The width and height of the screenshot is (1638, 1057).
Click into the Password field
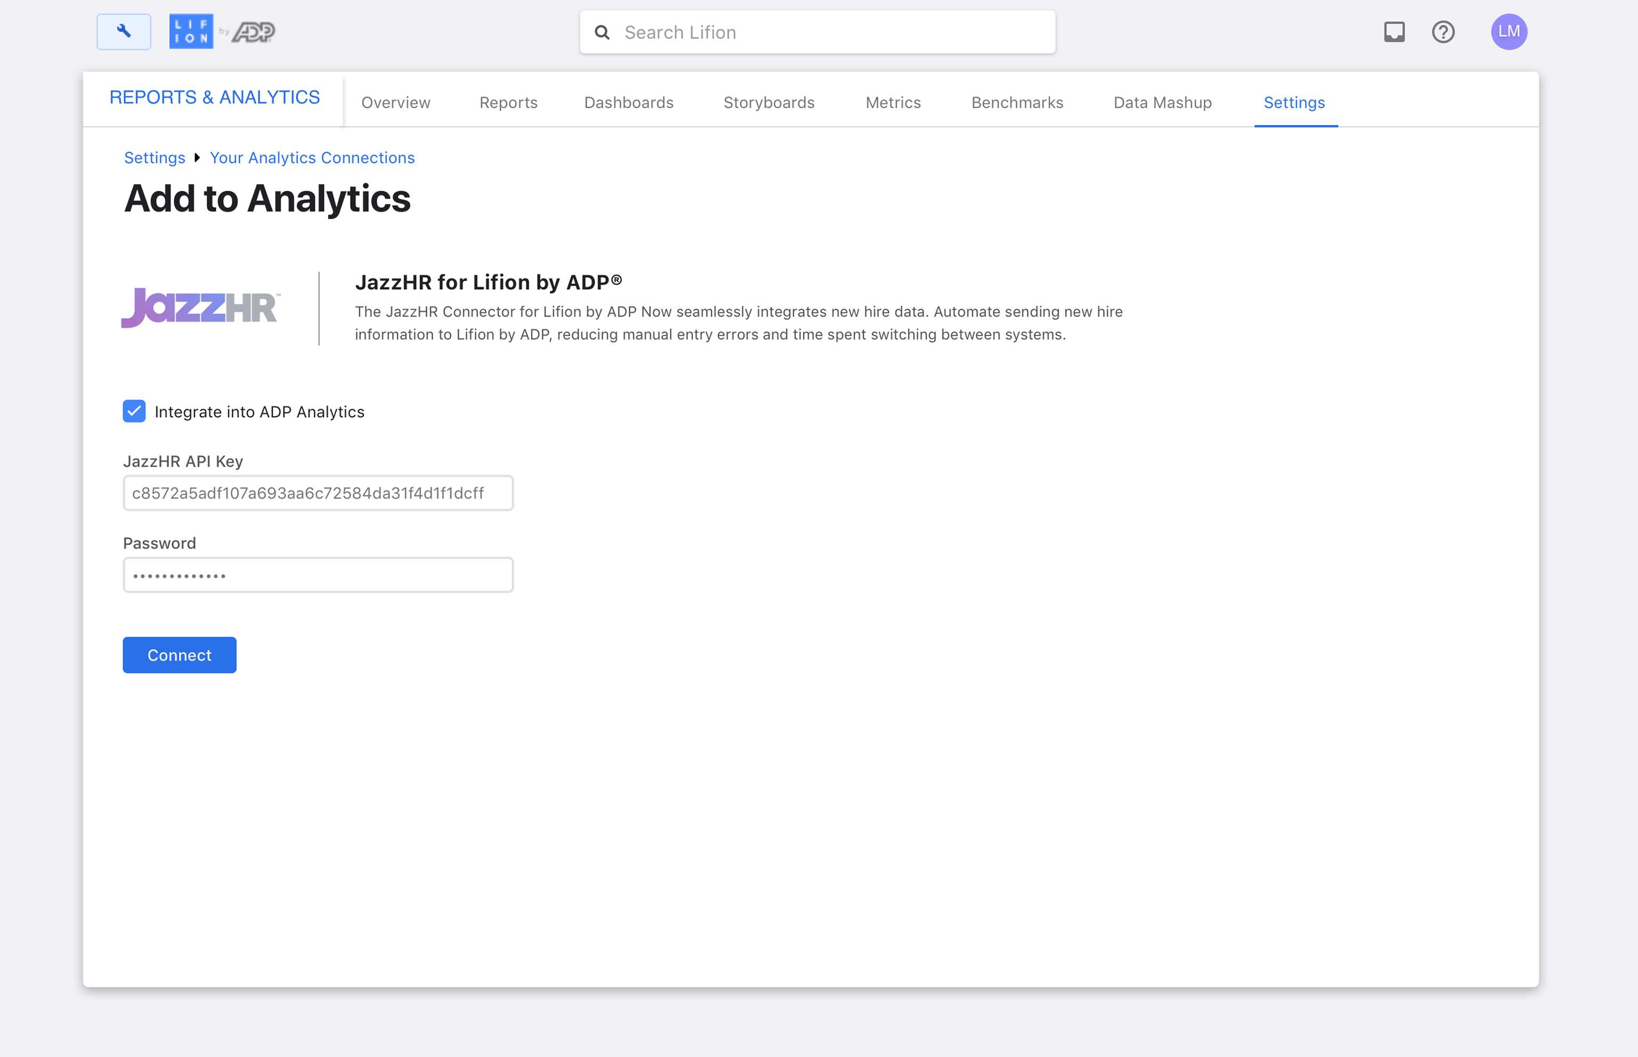click(x=318, y=575)
